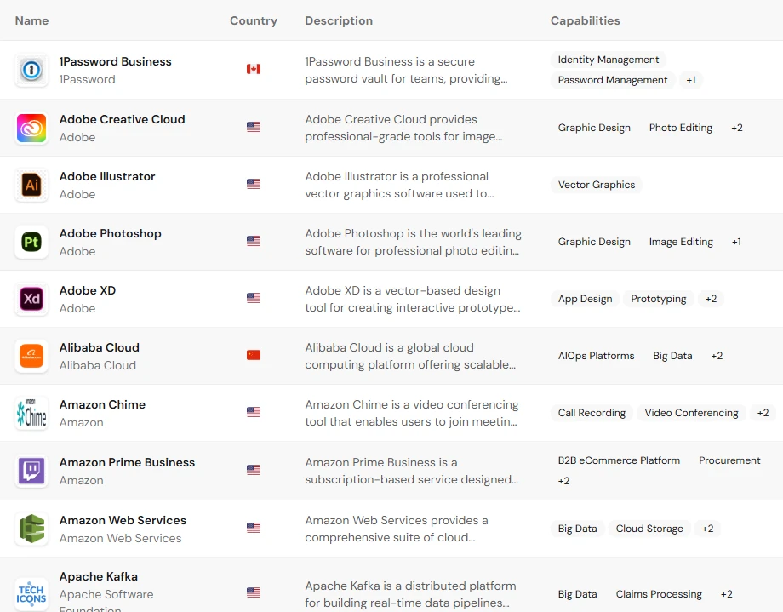
Task: Click the Alibaba Cloud description text
Action: pyautogui.click(x=410, y=356)
